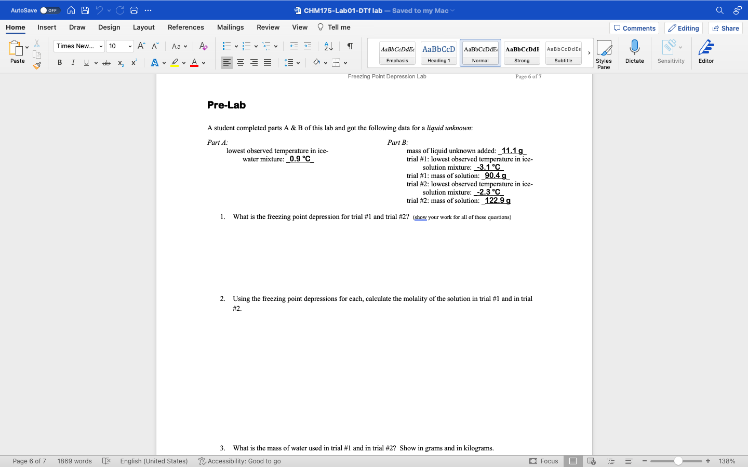Switch to the Review tab
Image resolution: width=748 pixels, height=467 pixels.
[x=268, y=28]
